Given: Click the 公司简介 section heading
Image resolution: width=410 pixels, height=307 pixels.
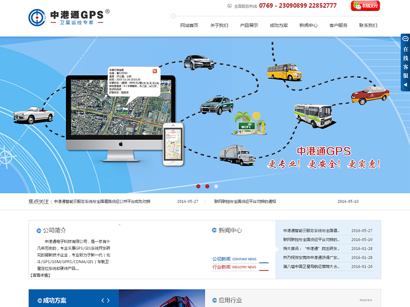Looking at the screenshot, I should click(x=54, y=231).
